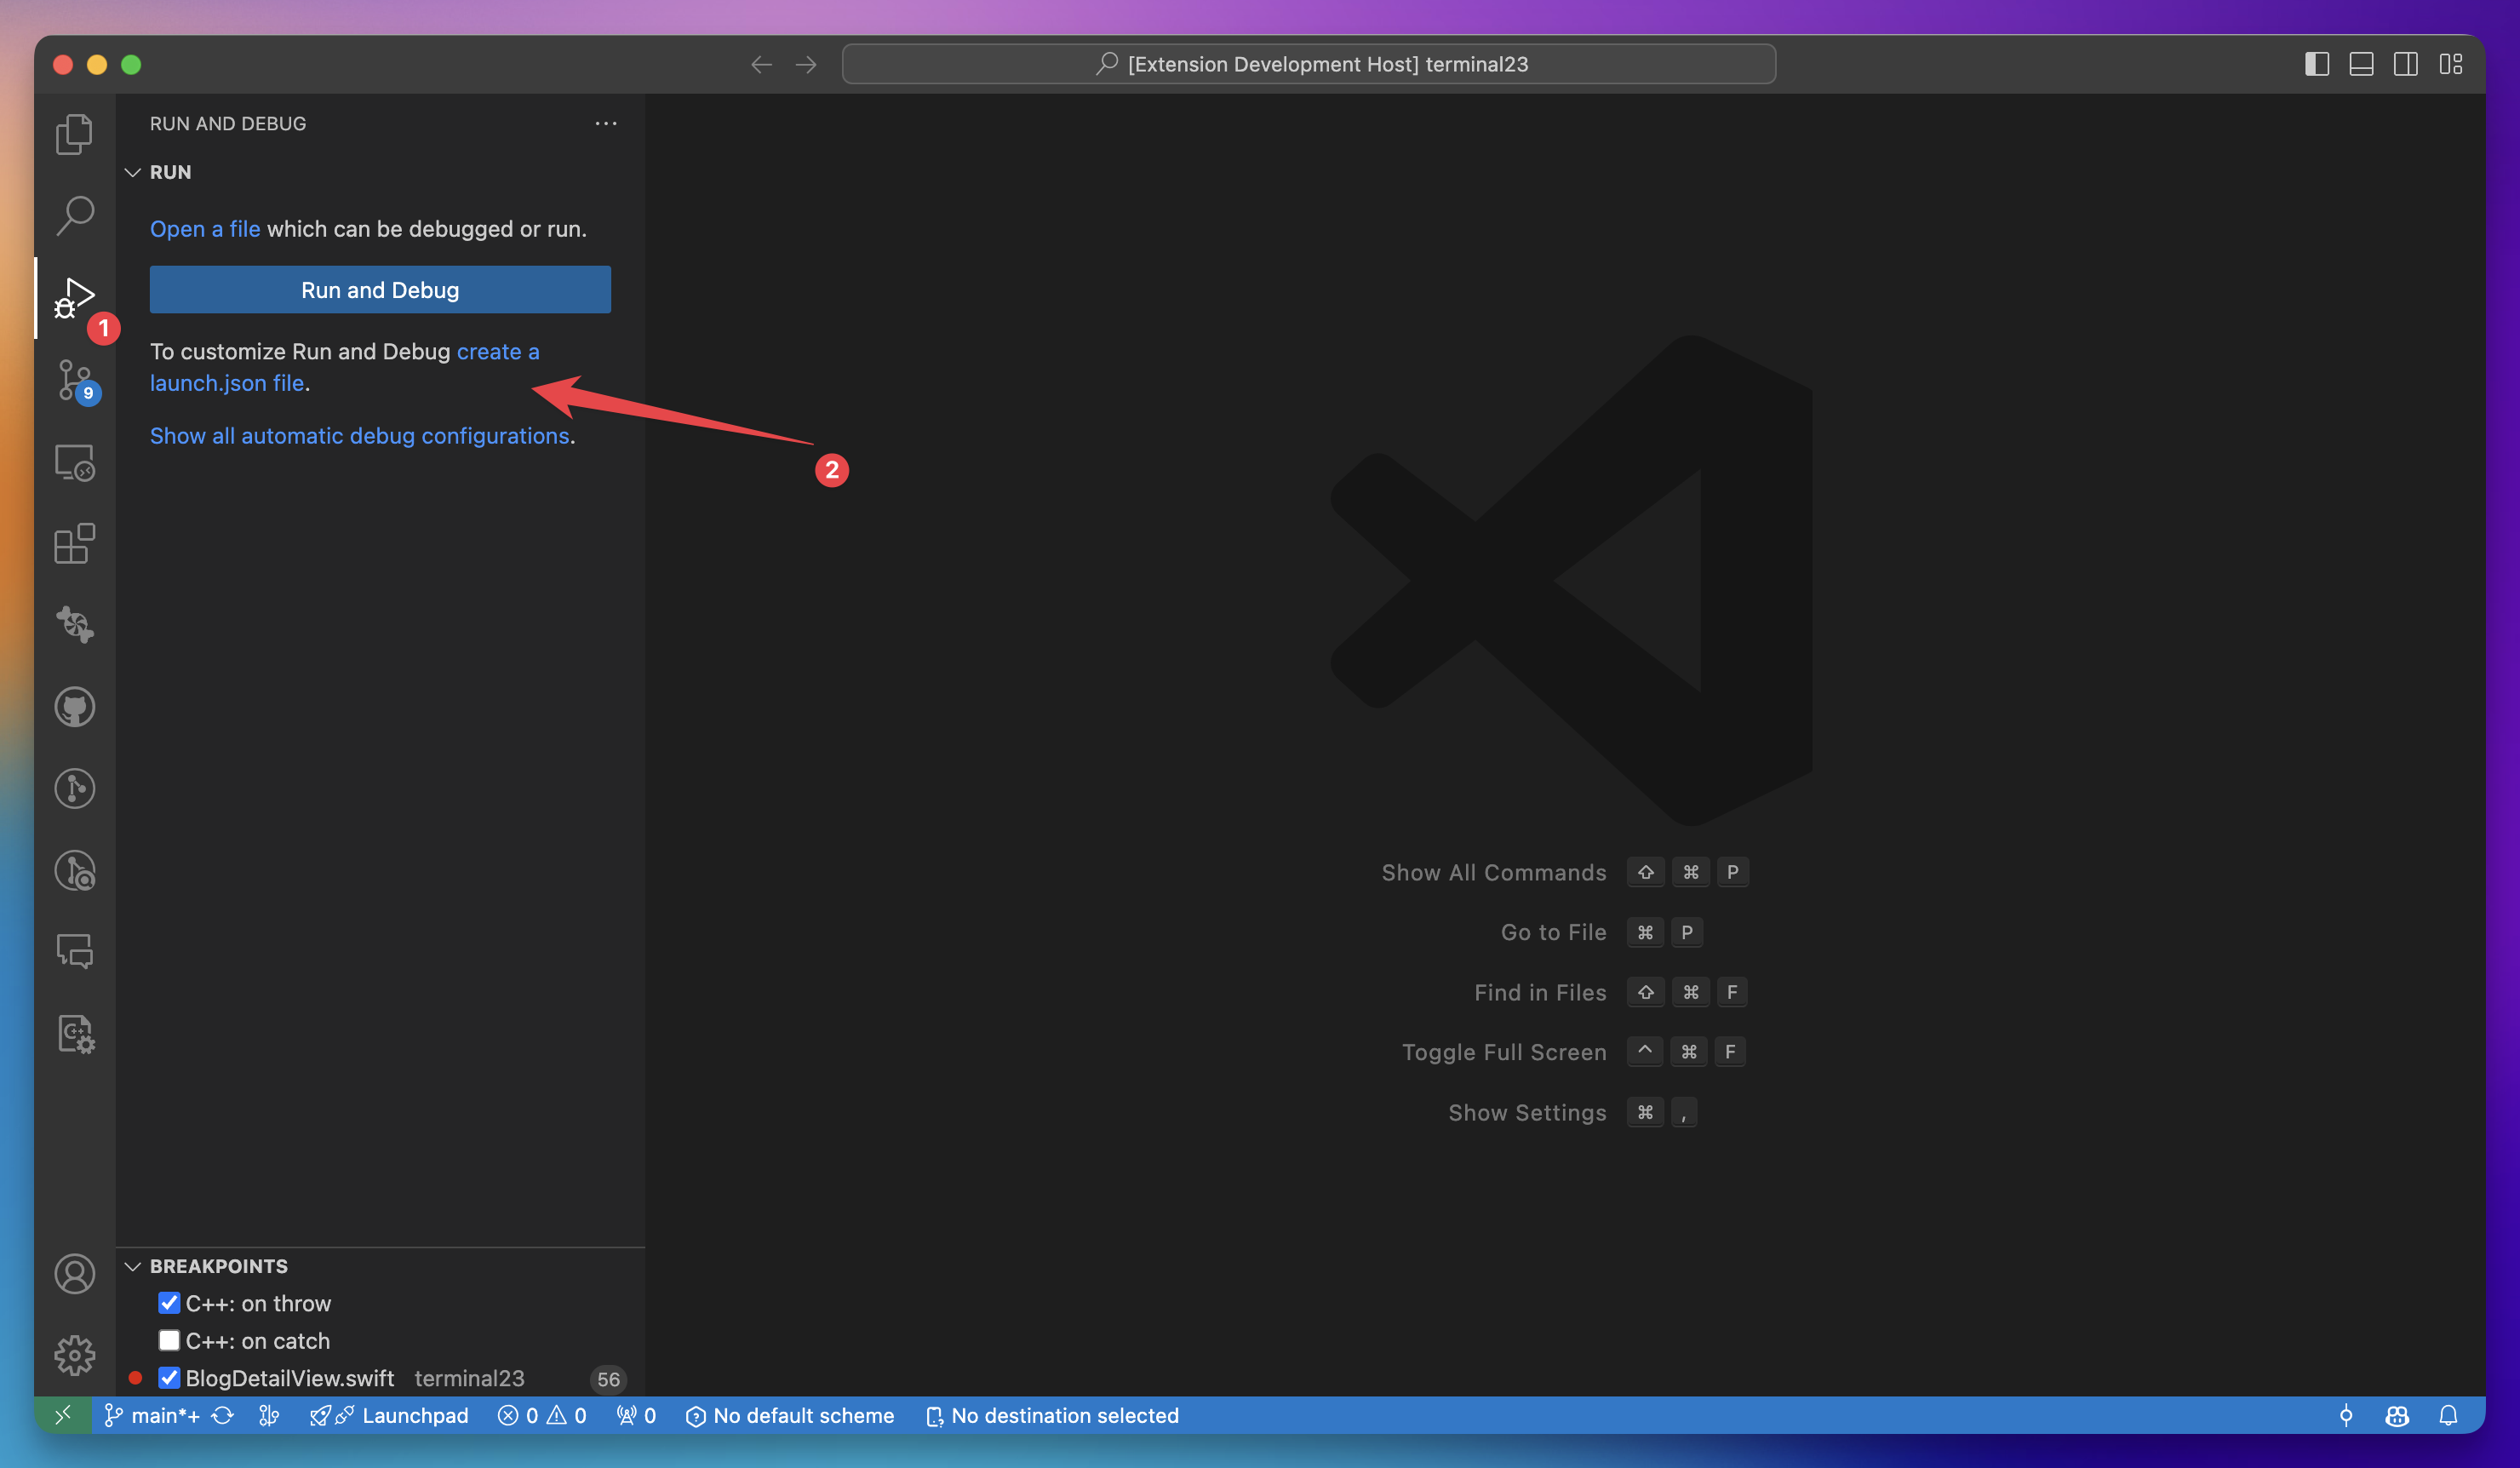The image size is (2520, 1468).
Task: Open the Explorer view
Action: pos(74,133)
